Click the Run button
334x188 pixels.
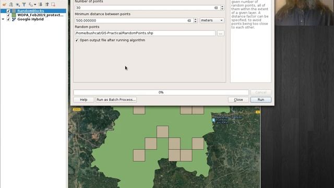pos(261,100)
